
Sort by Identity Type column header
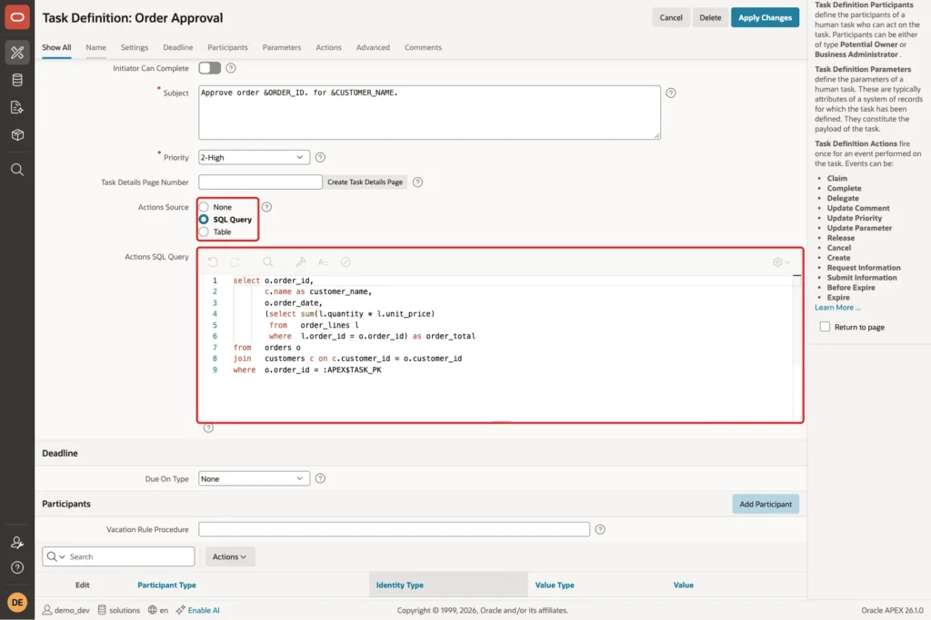pos(400,585)
